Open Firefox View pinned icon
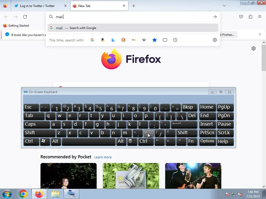The width and height of the screenshot is (266, 199). click(x=5, y=6)
